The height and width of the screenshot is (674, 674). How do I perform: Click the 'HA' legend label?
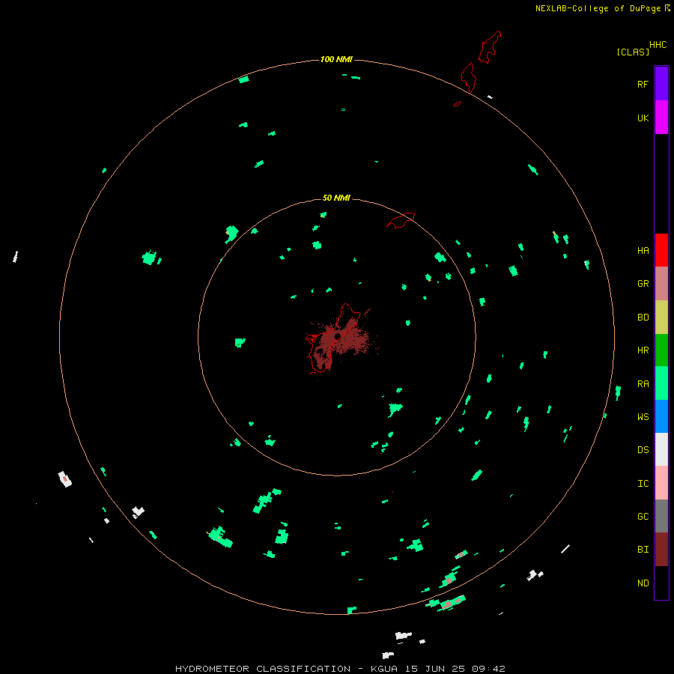(x=643, y=251)
